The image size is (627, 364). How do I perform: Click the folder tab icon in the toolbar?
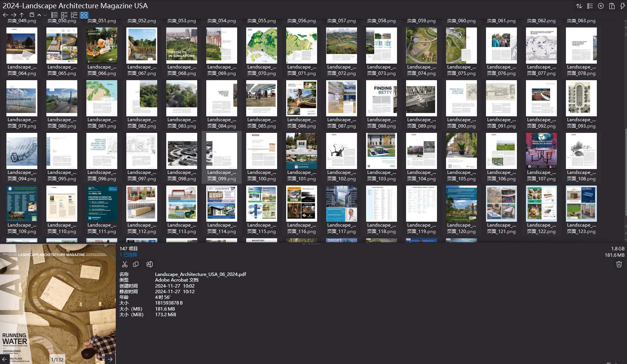click(x=32, y=15)
